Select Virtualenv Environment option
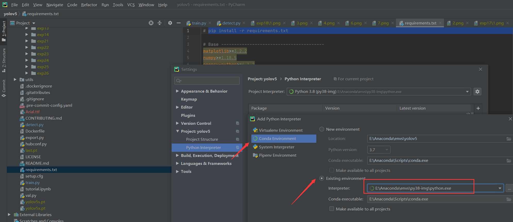Image resolution: width=513 pixels, height=222 pixels. pos(281,130)
